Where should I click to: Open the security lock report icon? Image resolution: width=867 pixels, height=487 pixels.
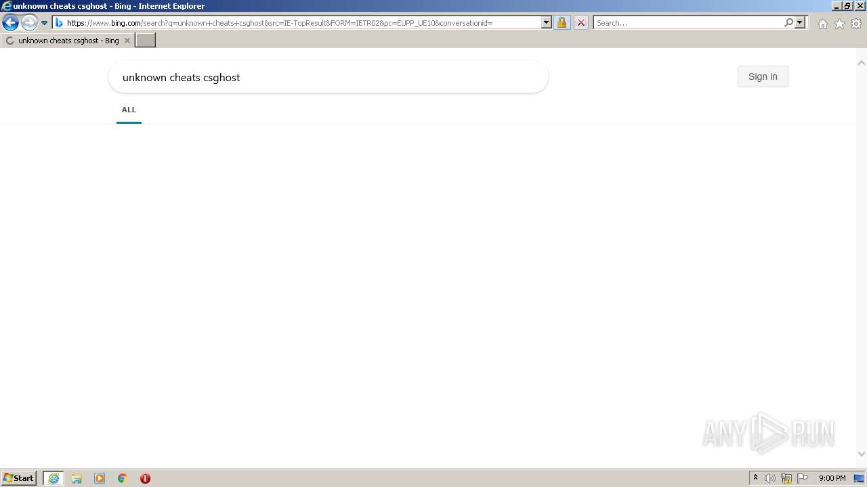(562, 22)
